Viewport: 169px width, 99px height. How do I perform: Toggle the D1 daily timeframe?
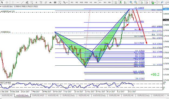(x=100, y=2)
